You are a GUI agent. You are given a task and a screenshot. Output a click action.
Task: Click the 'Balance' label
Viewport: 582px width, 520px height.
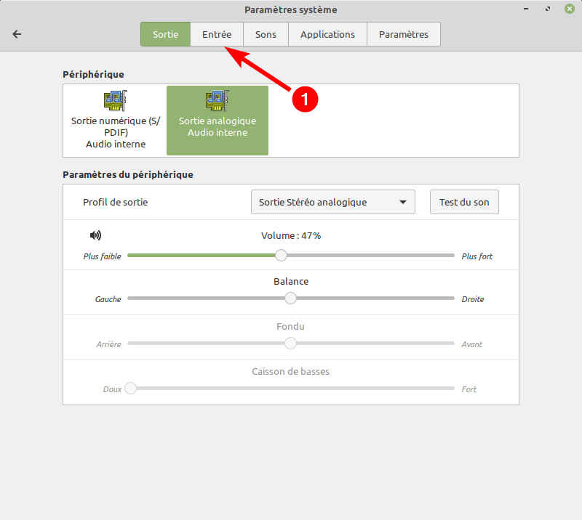coord(291,282)
